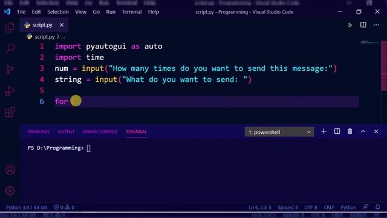Click the feedback icon in status bar
This screenshot has height=218, width=387.
pyautogui.click(x=365, y=207)
